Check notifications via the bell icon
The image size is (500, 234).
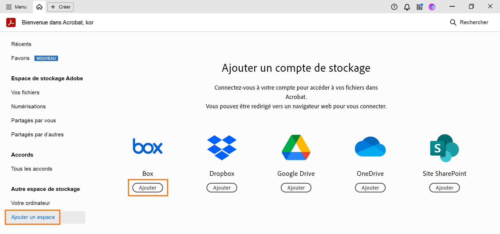(x=407, y=7)
